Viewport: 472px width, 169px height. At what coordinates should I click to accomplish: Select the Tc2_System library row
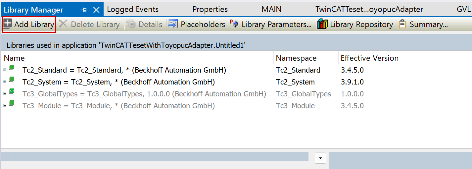point(118,82)
